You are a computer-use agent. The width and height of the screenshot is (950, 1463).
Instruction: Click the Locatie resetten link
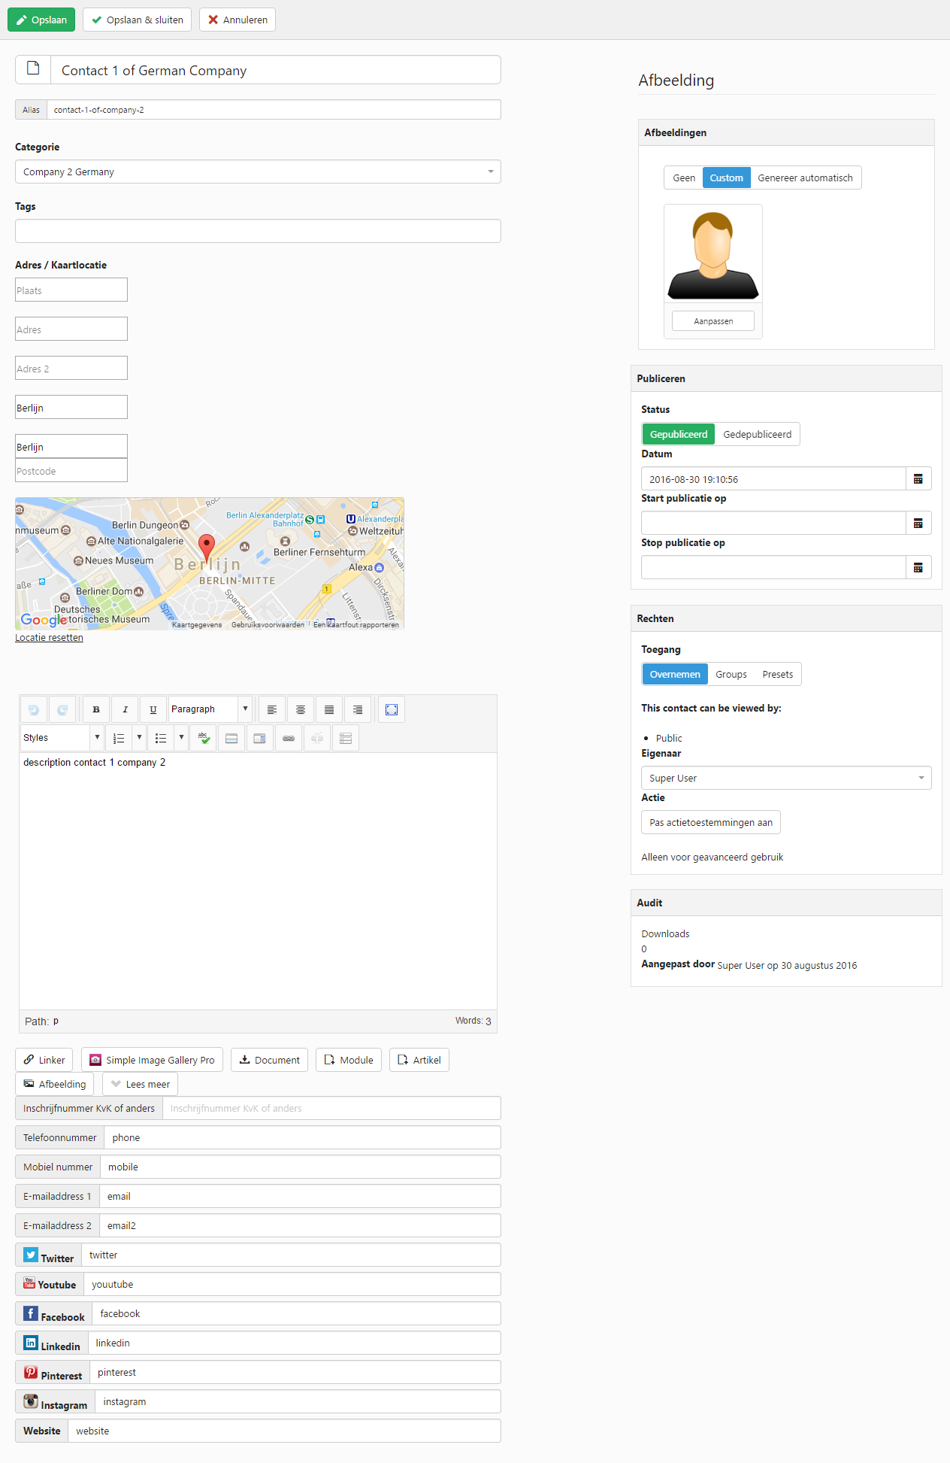point(49,638)
